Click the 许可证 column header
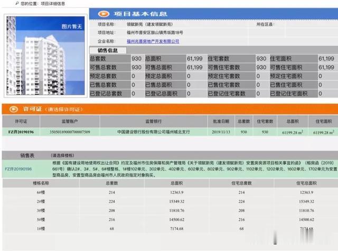The height and width of the screenshot is (251, 338). point(21,121)
